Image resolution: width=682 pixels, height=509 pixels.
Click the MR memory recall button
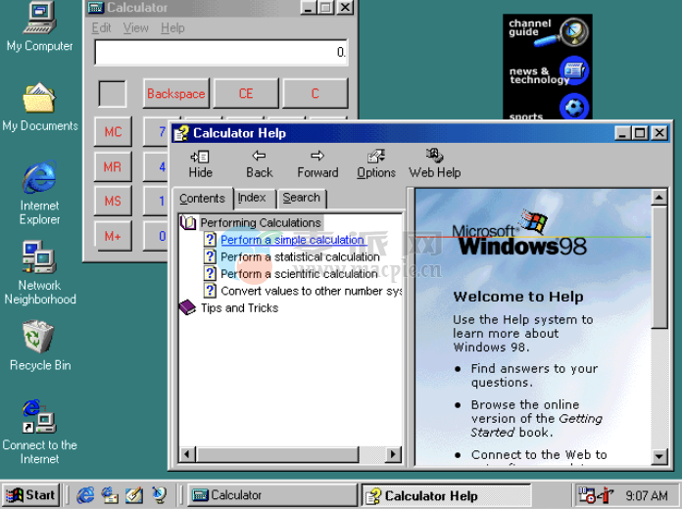[x=113, y=167]
